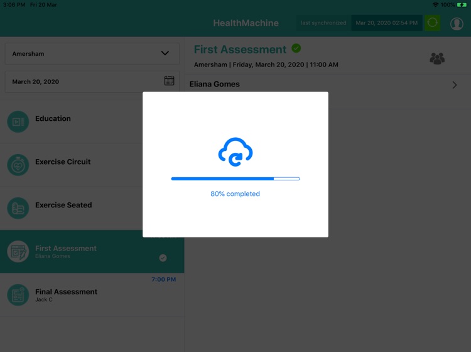This screenshot has width=471, height=352.
Task: Tap the Final Assessment icon
Action: click(x=18, y=295)
